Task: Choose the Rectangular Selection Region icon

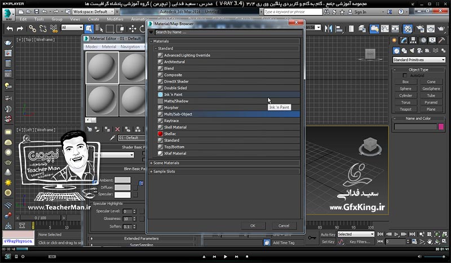Action: (109, 29)
